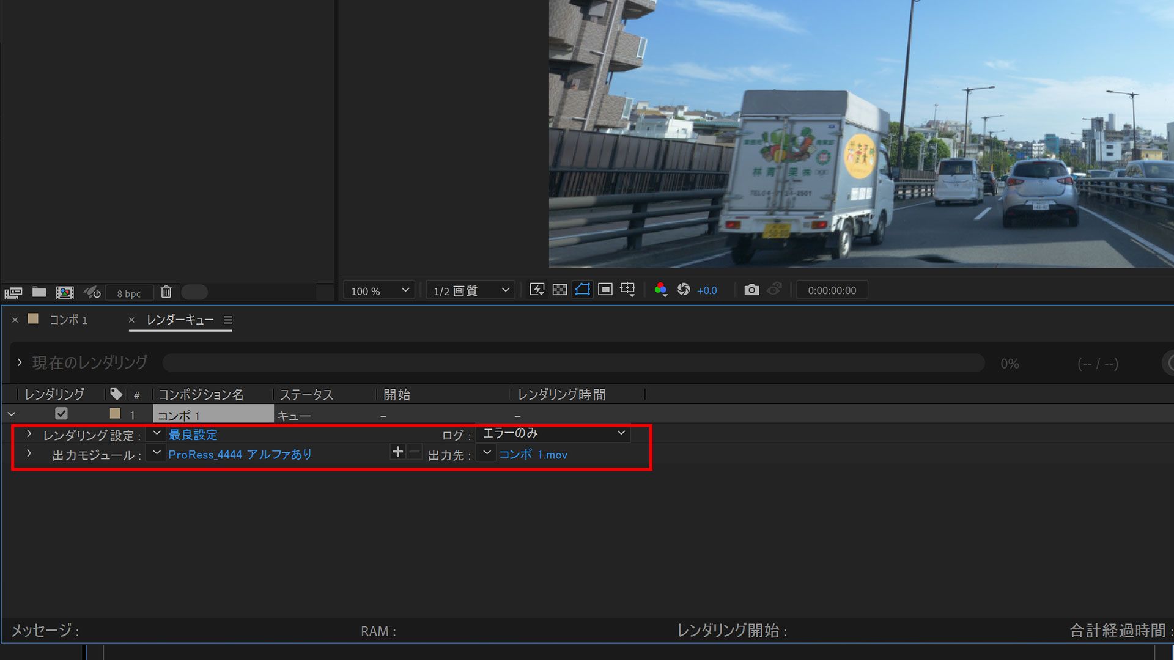Enable the render checkbox for コンポ 1
The width and height of the screenshot is (1174, 660).
pos(61,414)
